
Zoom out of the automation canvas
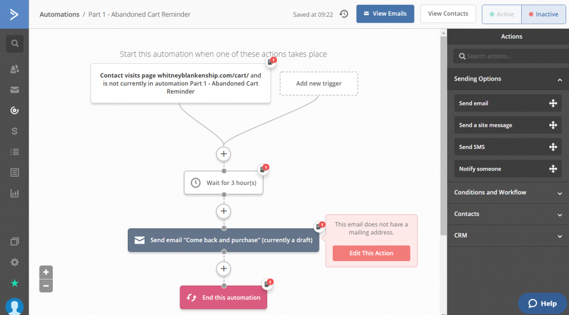(x=46, y=286)
